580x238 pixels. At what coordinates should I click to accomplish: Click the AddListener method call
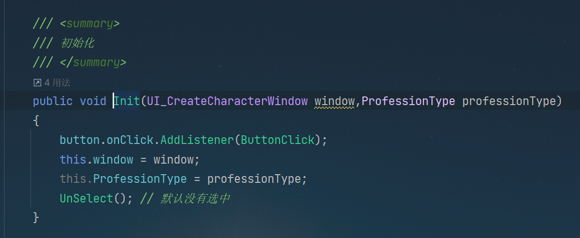tap(197, 140)
